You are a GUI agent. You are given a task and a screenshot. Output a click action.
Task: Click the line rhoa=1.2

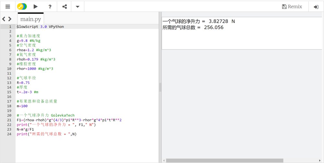34,50
